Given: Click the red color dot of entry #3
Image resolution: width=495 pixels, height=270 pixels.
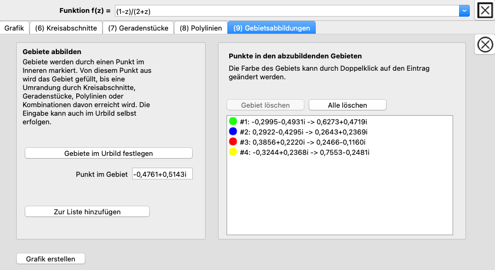Looking at the screenshot, I should click(x=233, y=142).
